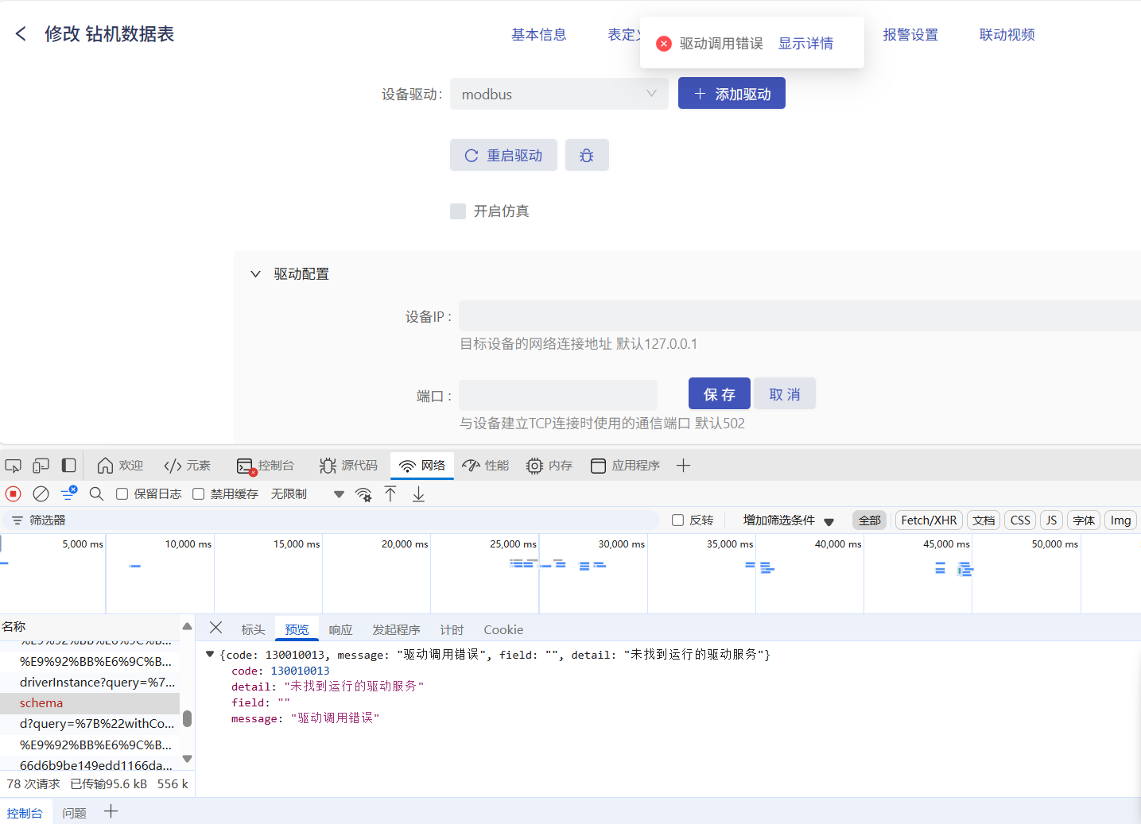This screenshot has height=824, width=1141.
Task: Select the Network tab
Action: point(422,466)
